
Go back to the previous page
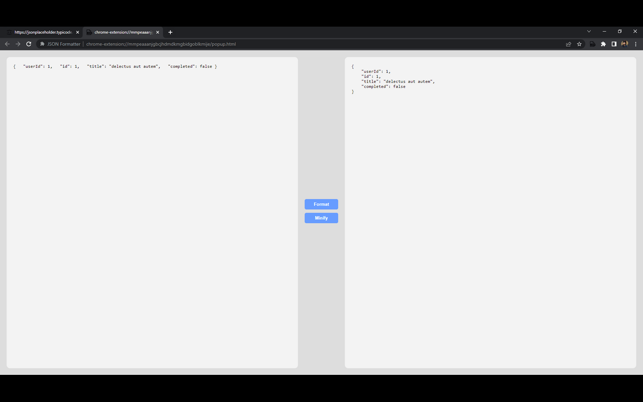click(7, 44)
